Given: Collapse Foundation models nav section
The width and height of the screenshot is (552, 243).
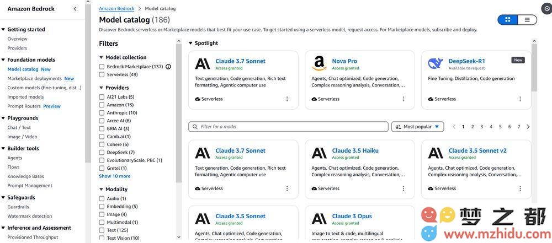Looking at the screenshot, I should 3,60.
